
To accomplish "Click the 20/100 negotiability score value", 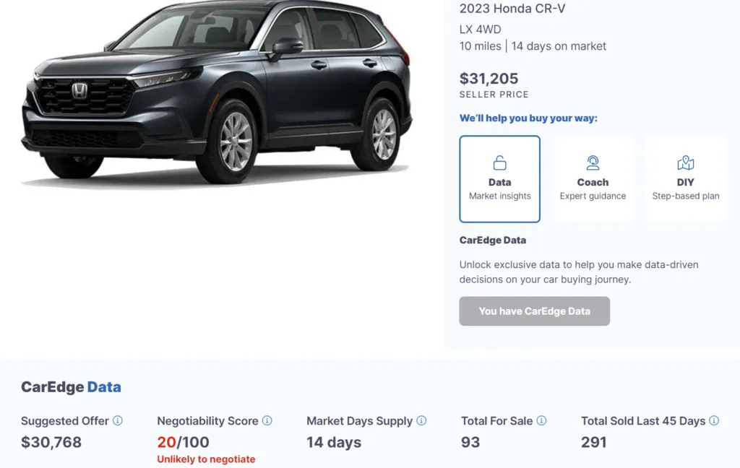I will [x=183, y=442].
